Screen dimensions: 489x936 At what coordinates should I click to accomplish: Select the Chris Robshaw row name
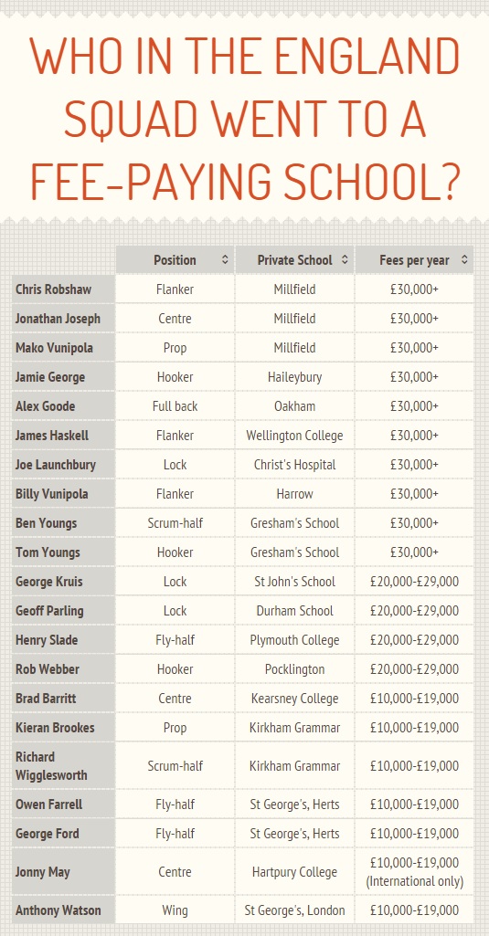63,289
